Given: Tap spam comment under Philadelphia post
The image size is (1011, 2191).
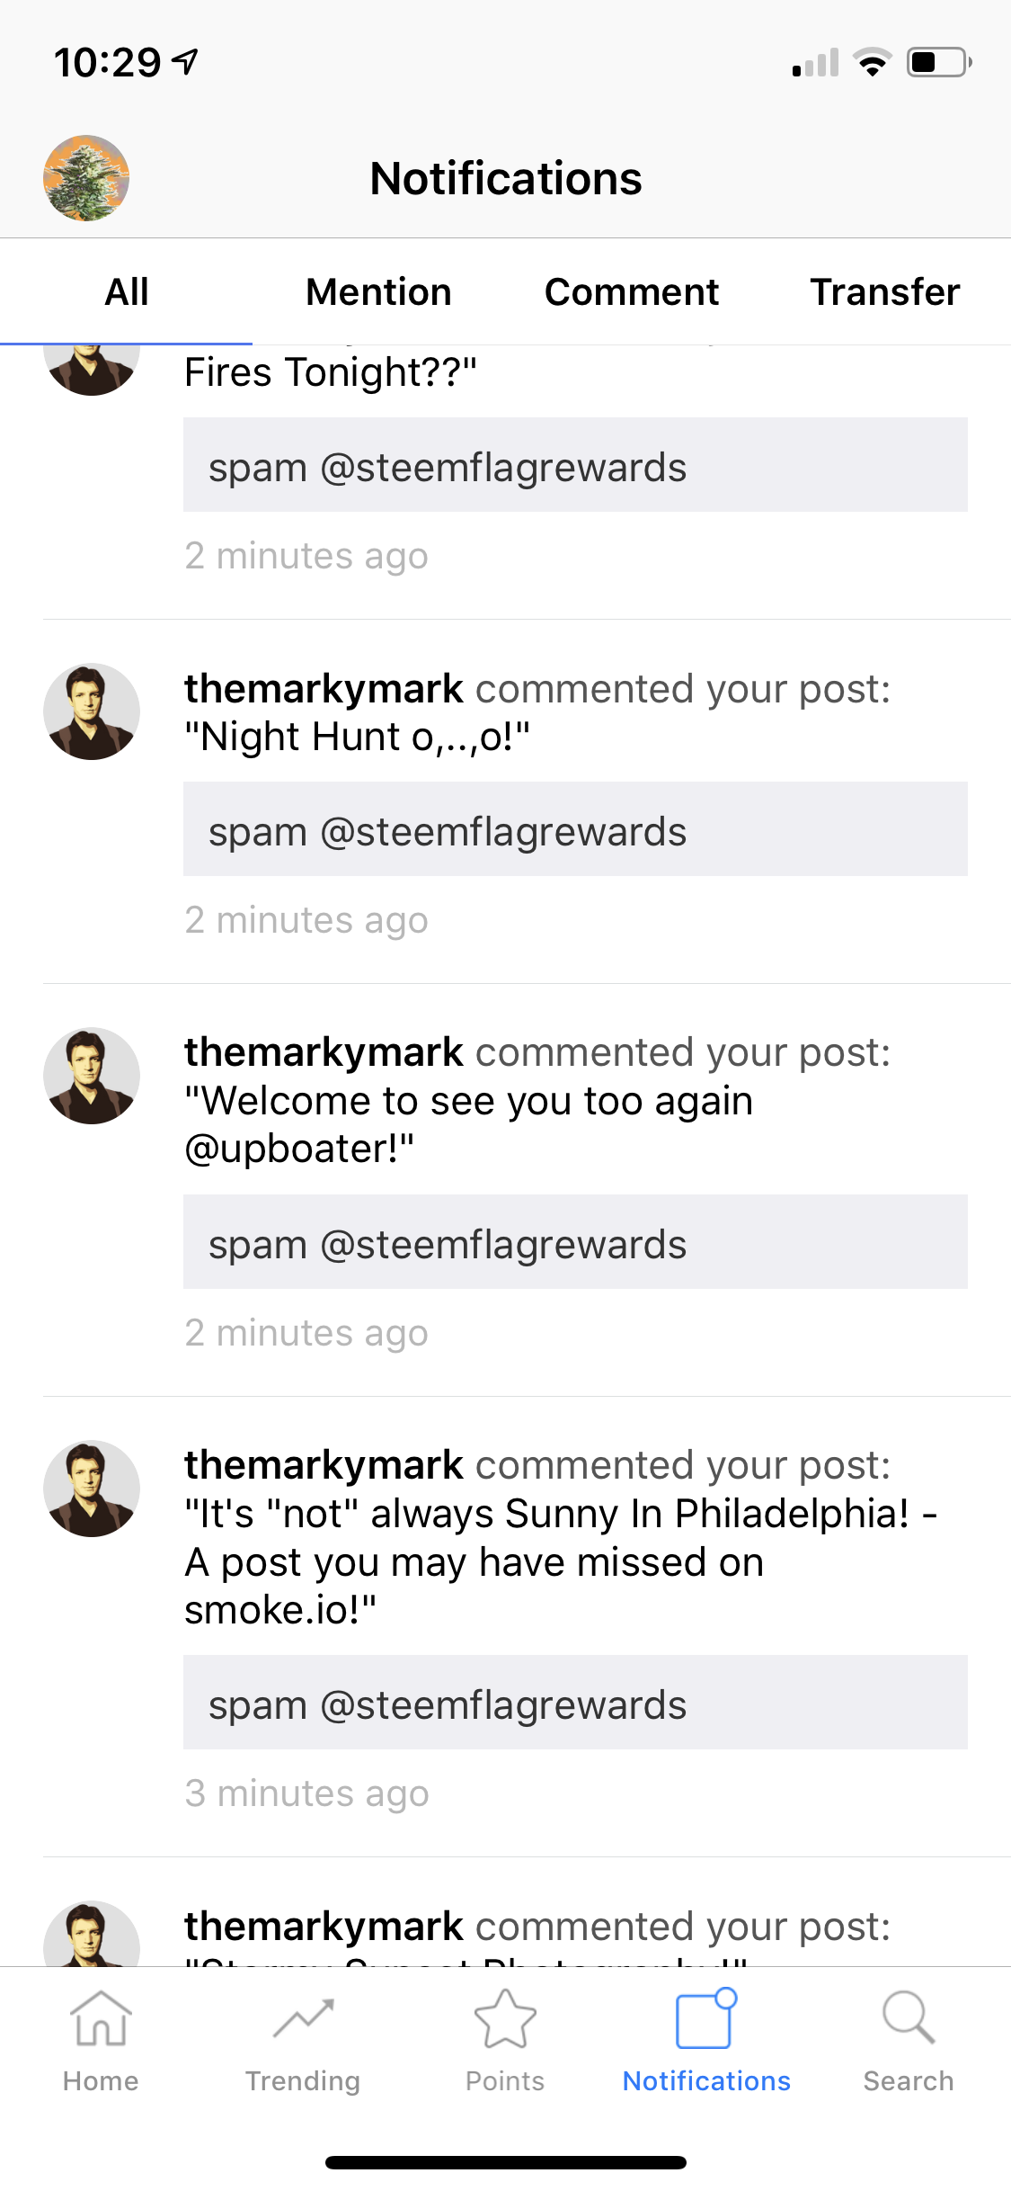Looking at the screenshot, I should (x=575, y=1703).
